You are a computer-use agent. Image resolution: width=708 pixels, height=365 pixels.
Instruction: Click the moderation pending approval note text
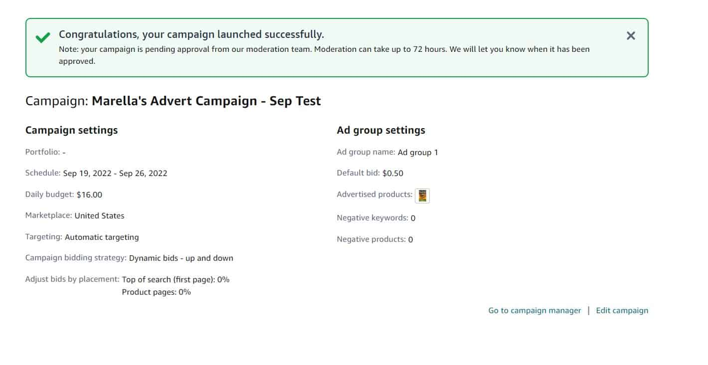[x=324, y=55]
